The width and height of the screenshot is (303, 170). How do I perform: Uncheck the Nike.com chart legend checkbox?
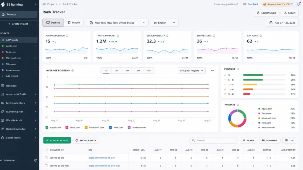(x=110, y=127)
